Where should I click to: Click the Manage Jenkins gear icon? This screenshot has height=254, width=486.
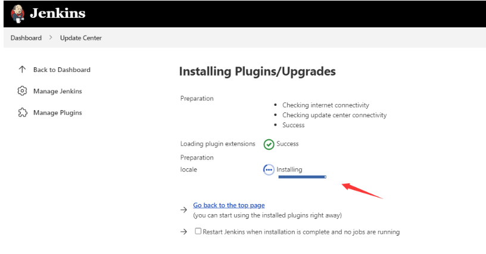pyautogui.click(x=22, y=91)
